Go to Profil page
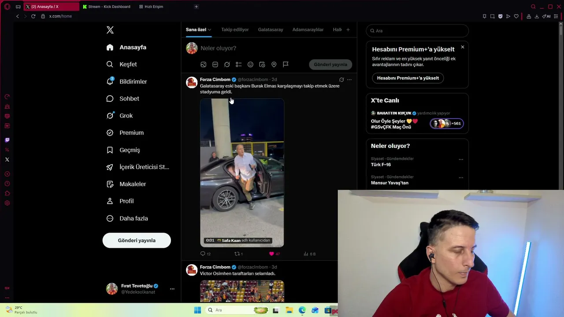Image resolution: width=564 pixels, height=317 pixels. click(x=120, y=201)
